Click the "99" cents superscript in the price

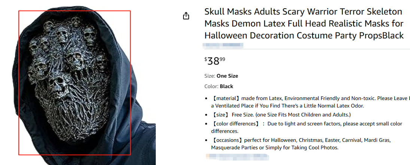pos(222,59)
